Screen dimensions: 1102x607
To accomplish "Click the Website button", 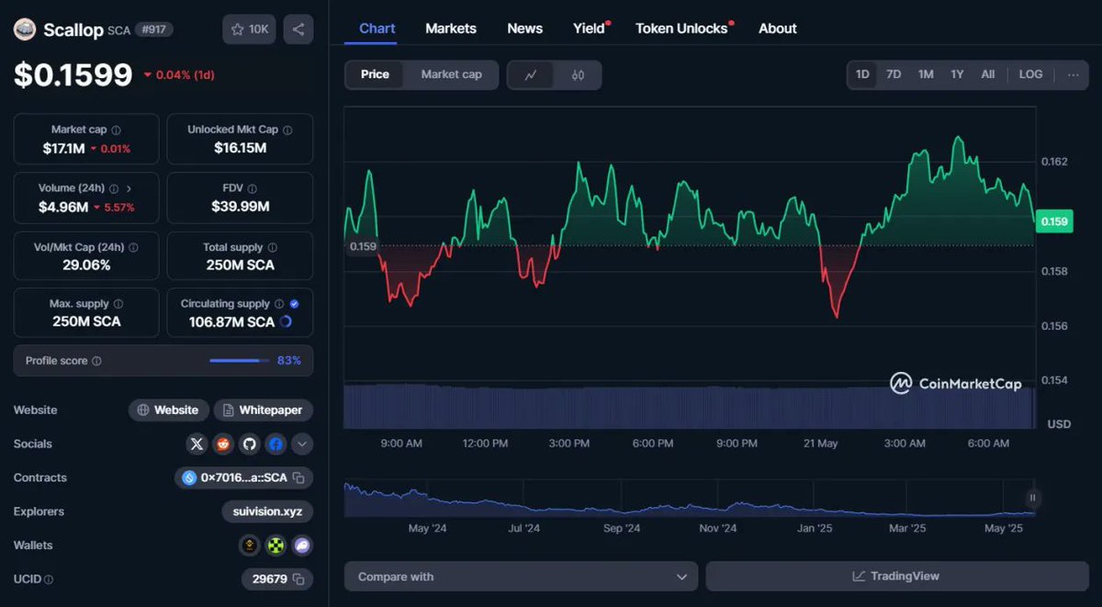I will [x=168, y=410].
